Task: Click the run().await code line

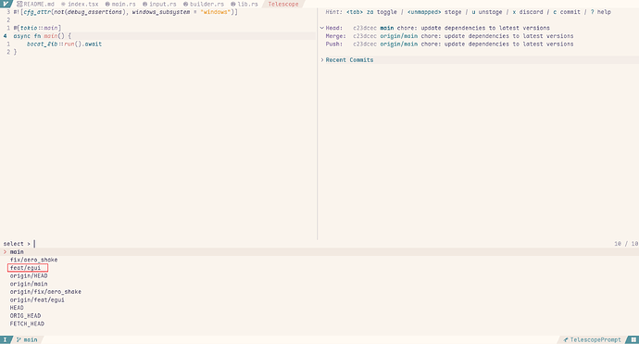Action: point(65,44)
